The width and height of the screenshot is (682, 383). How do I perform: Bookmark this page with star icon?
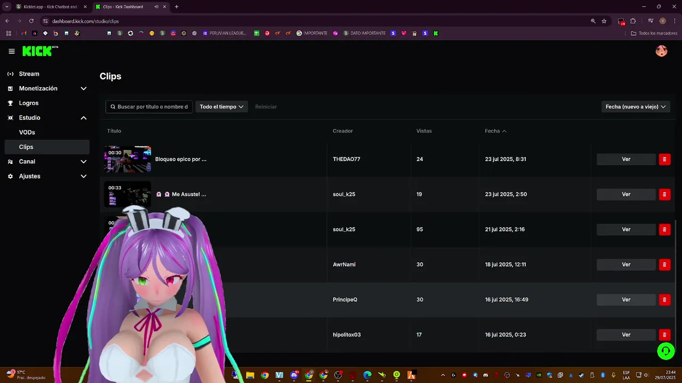point(604,21)
